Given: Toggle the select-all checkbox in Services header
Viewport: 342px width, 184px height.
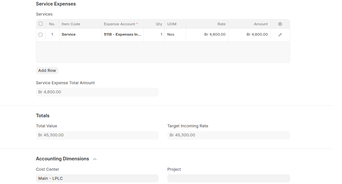Looking at the screenshot, I should click(x=41, y=24).
